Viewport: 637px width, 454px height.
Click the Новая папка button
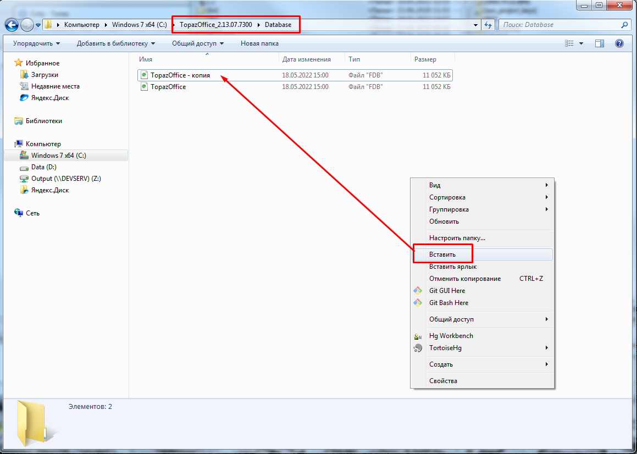tap(259, 43)
